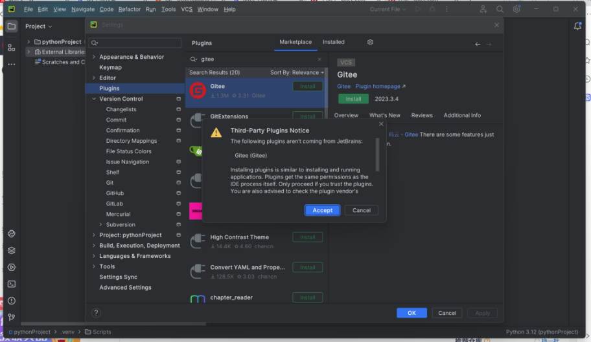Switch to the Marketplace tab
The height and width of the screenshot is (342, 591).
(295, 42)
